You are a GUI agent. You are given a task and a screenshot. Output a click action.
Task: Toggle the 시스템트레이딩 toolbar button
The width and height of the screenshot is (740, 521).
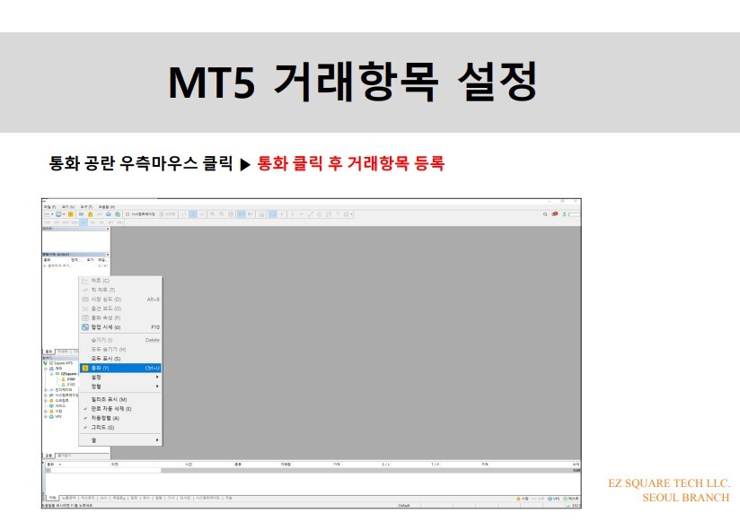141,213
